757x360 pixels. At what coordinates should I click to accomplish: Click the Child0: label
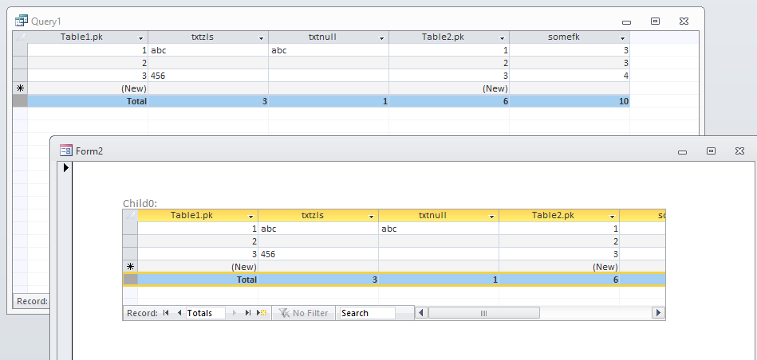coord(140,203)
